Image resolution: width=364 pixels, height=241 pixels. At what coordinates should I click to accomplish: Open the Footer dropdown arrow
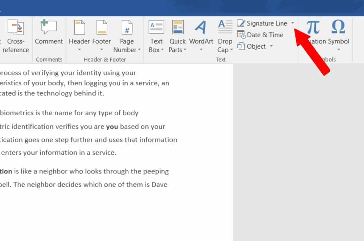102,50
